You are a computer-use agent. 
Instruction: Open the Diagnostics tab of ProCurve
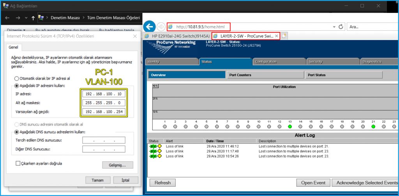coord(379,62)
